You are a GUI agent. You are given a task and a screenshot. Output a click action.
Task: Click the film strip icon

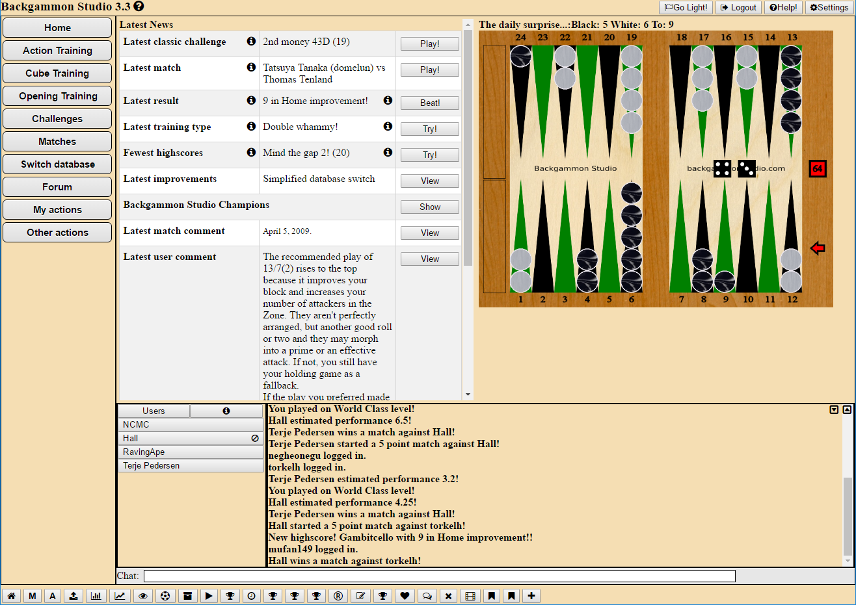click(470, 595)
